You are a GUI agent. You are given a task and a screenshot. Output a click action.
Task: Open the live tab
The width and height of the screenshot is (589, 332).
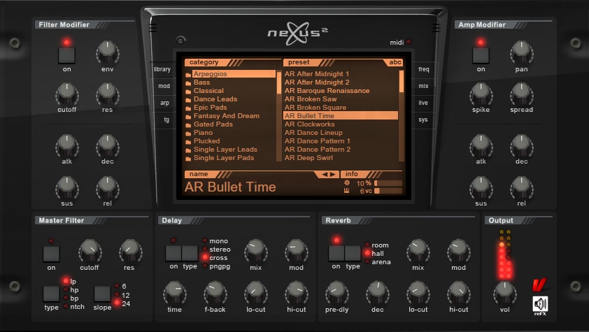[x=423, y=103]
